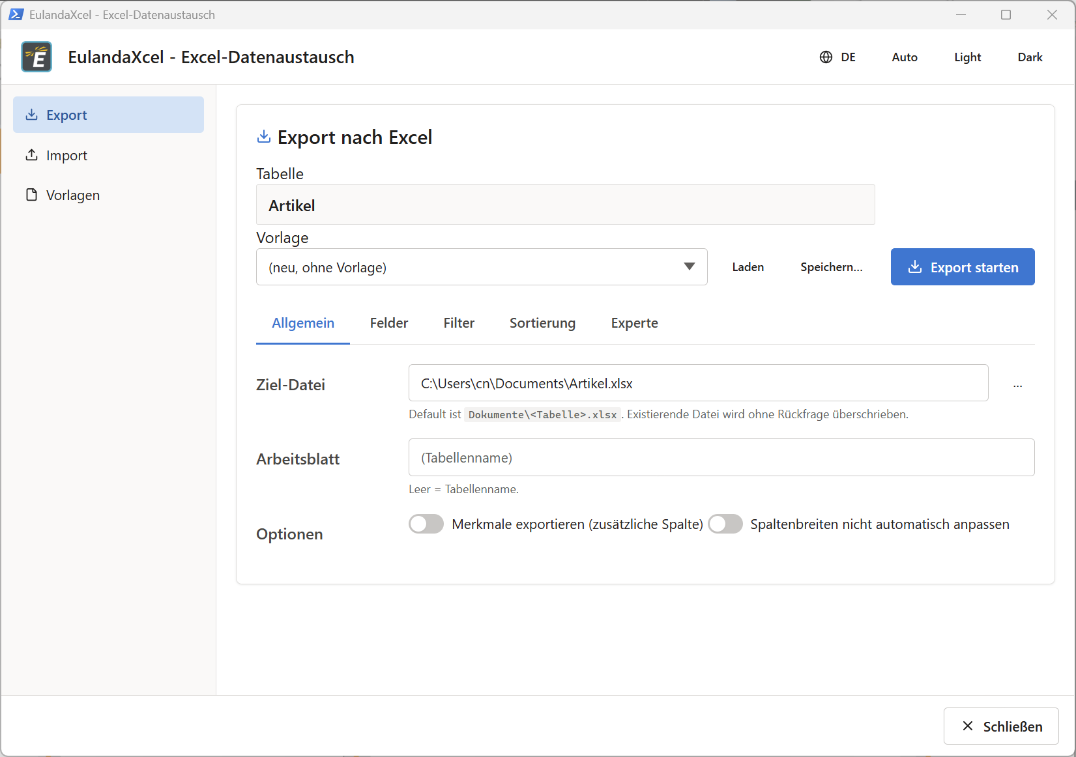Click the Speichern... button
Viewport: 1076px width, 757px height.
[831, 267]
